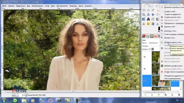This screenshot has height=103, width=184.
Task: Create a new layer with bottom page icon
Action: click(x=145, y=95)
